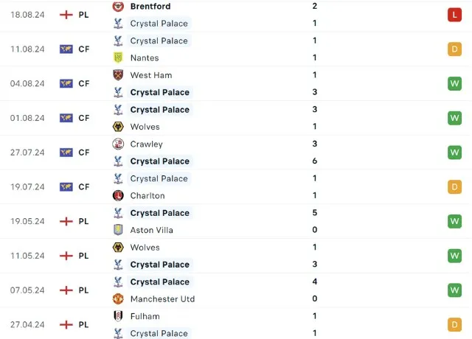Open the Brentford team link

point(150,7)
